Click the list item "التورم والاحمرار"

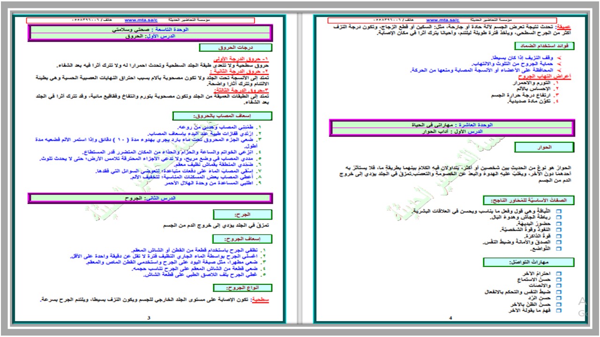pos(532,82)
